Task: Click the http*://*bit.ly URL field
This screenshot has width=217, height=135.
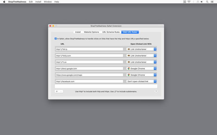Action: click(90, 49)
